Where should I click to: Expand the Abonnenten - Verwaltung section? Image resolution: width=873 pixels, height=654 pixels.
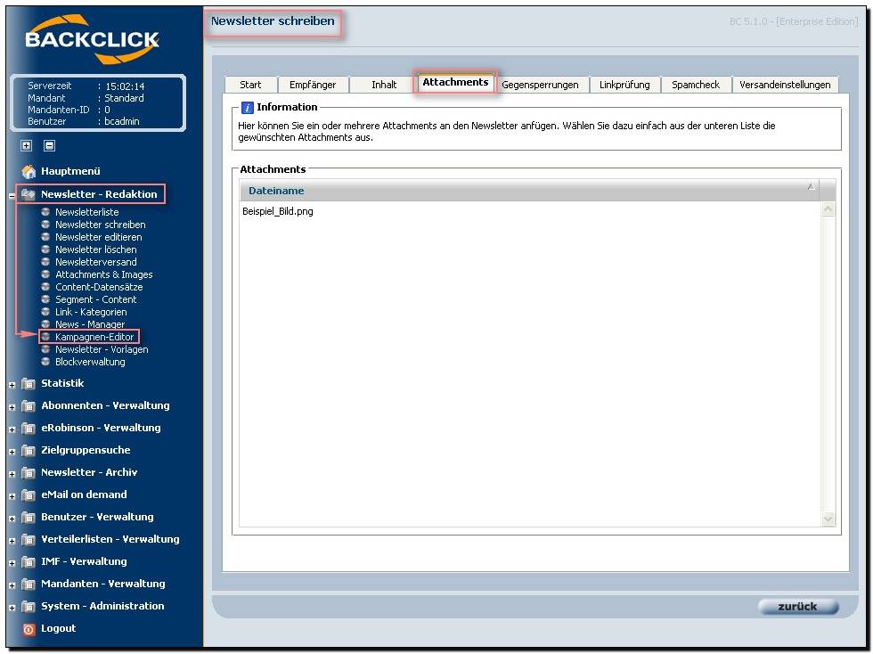12,407
